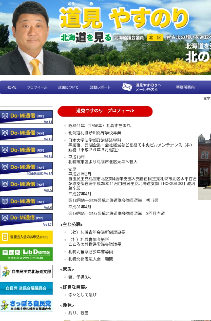Screen dimensions: 211x321
Task: Select プロフィール in the navigation menu
Action: [37, 87]
